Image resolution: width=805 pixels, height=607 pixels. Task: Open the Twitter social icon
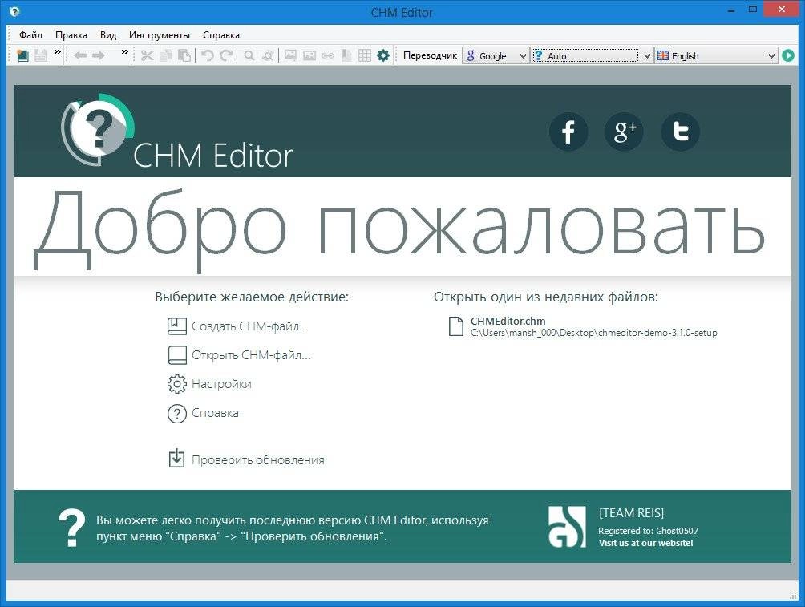pos(680,132)
